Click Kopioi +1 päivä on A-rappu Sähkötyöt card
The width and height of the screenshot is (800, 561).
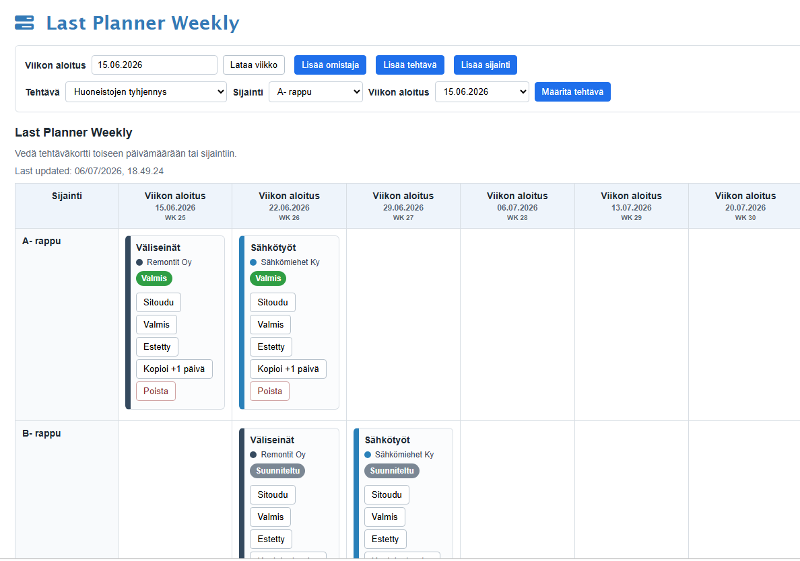288,369
